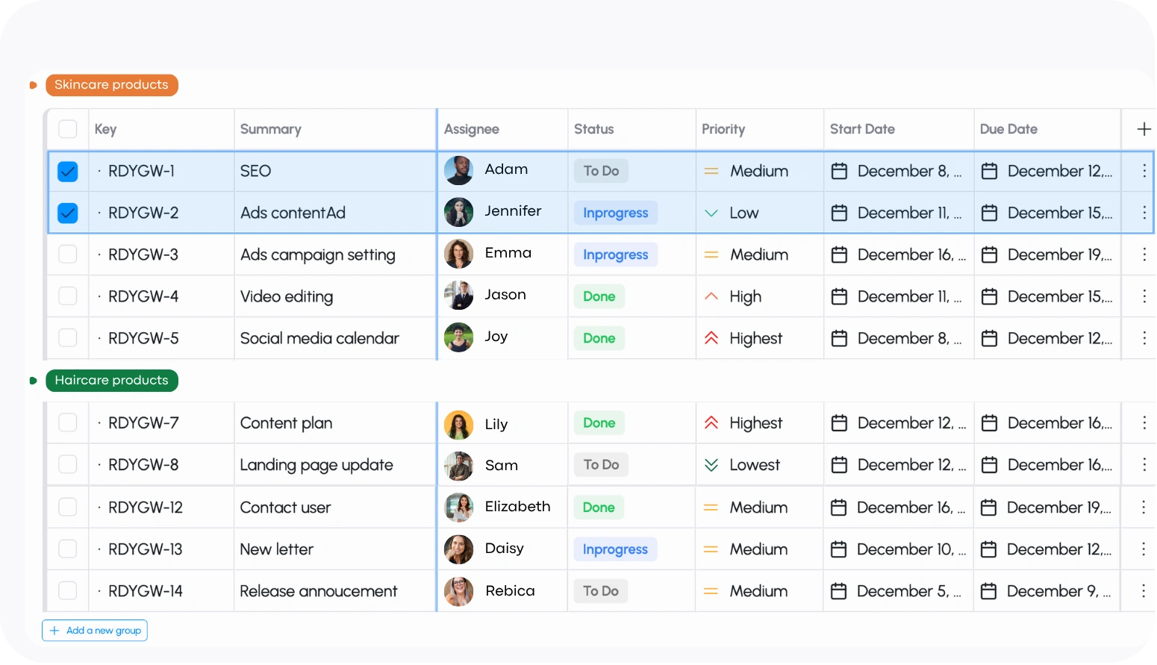Sort by Summary column header
The height and width of the screenshot is (665, 1157).
(271, 129)
